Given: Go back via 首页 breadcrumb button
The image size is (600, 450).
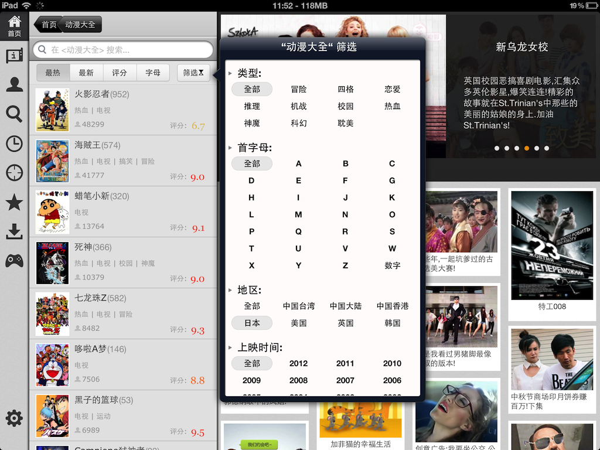Looking at the screenshot, I should point(48,25).
